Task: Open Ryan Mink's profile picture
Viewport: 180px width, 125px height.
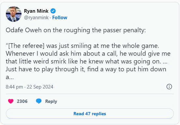Action: pyautogui.click(x=14, y=14)
